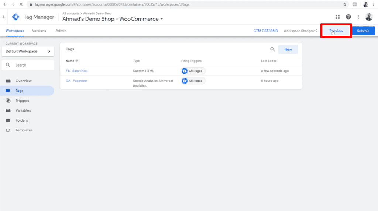
Task: Click the Type column header
Action: coord(136,61)
